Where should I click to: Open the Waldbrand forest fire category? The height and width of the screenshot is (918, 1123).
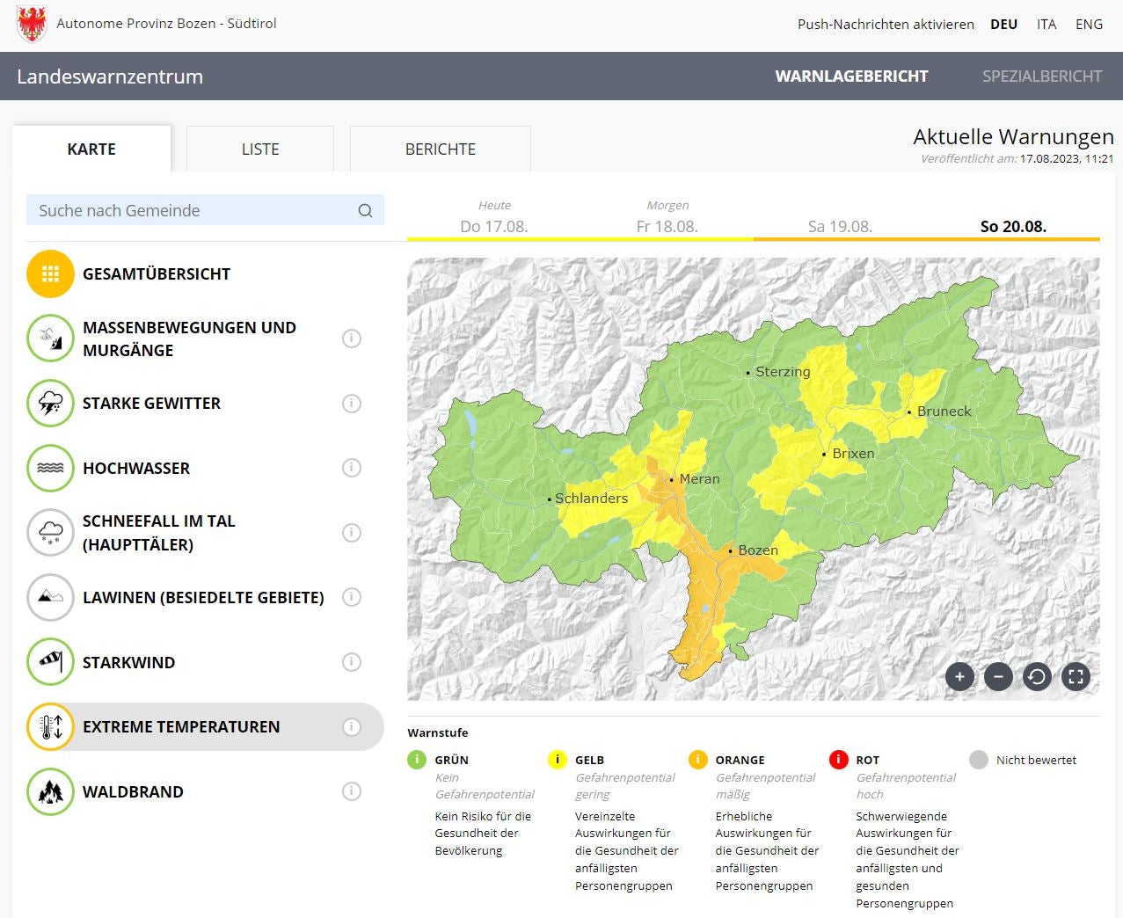[x=133, y=791]
